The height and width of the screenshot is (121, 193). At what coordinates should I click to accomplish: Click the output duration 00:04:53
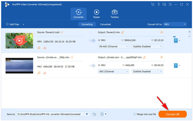(x=159, y=65)
